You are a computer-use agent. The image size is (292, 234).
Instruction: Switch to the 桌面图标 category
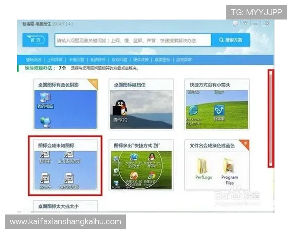point(163,59)
